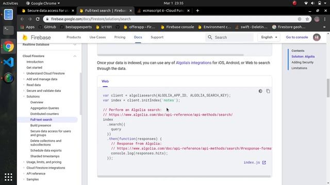Jump to Limitations section
Image resolution: width=330 pixels, height=185 pixels.
pyautogui.click(x=299, y=68)
